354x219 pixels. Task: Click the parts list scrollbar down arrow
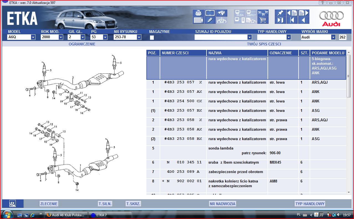click(349, 192)
